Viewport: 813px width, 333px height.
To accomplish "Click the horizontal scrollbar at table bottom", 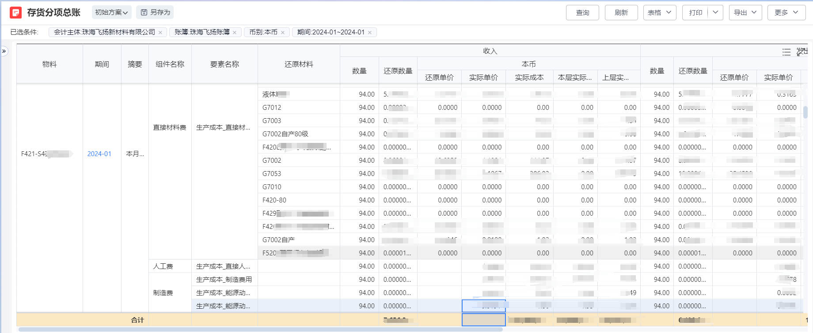I will point(261,329).
